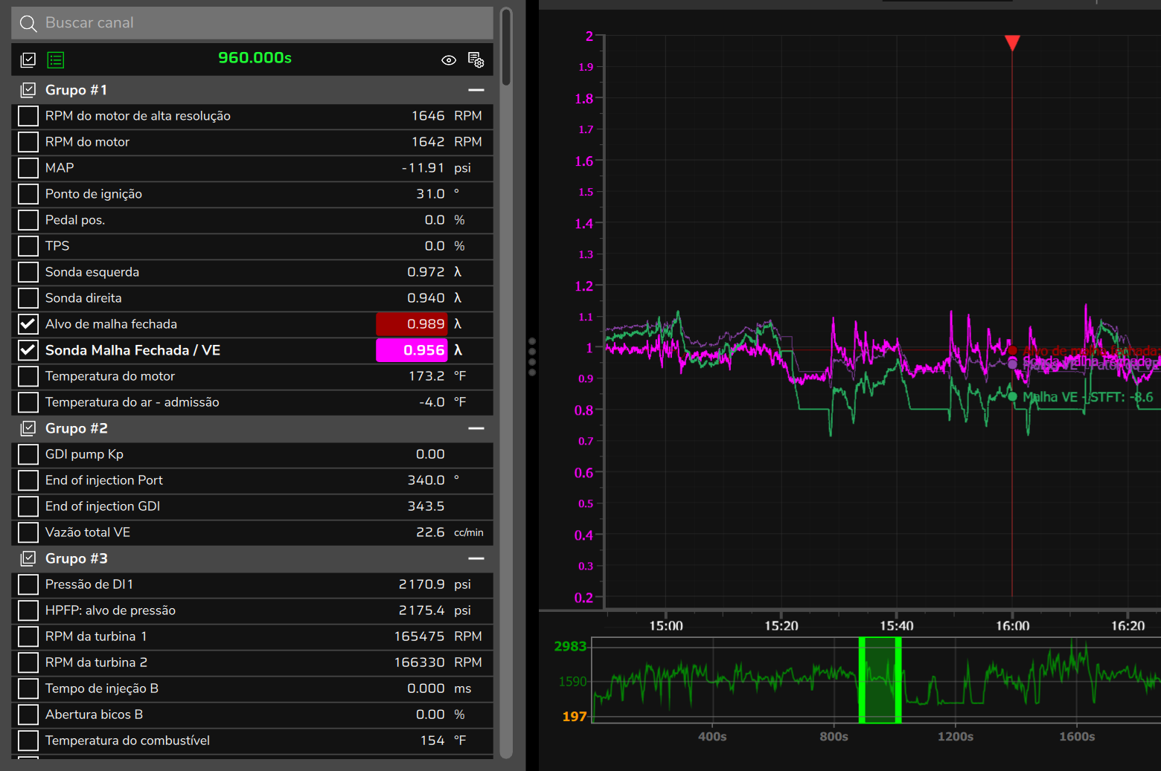The width and height of the screenshot is (1161, 771).
Task: Collapse Grupo #2 with the minus button
Action: tap(476, 428)
